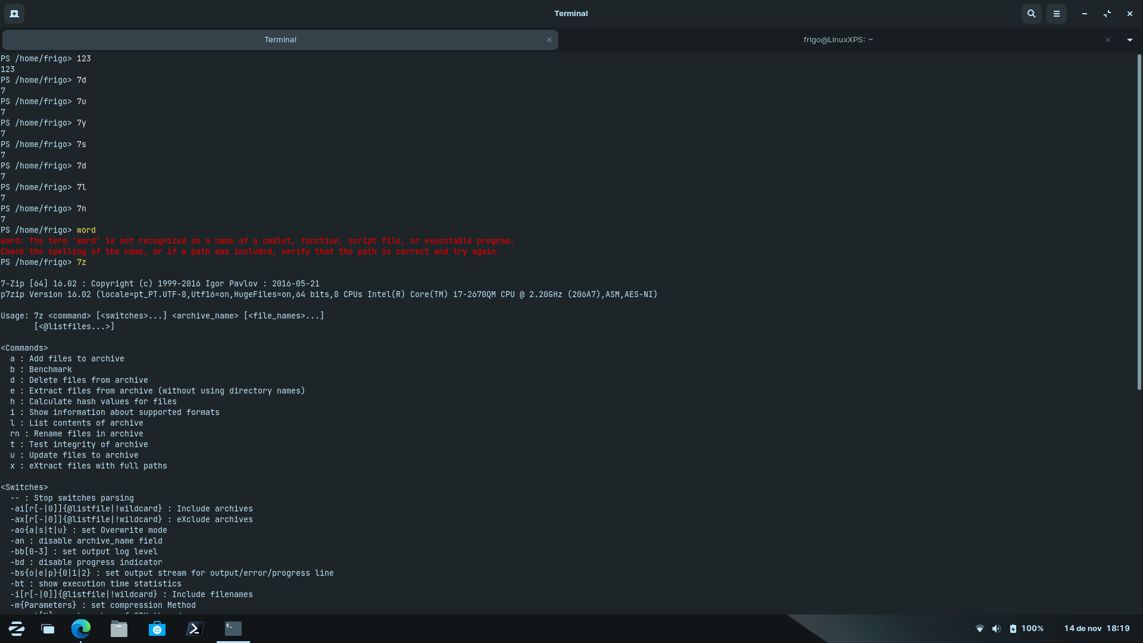Mute audio via the volume tray icon
This screenshot has height=643, width=1143.
tap(997, 629)
